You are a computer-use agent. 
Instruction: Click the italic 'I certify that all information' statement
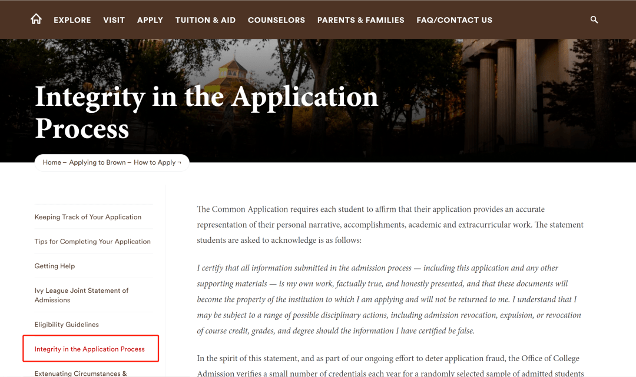coord(389,299)
